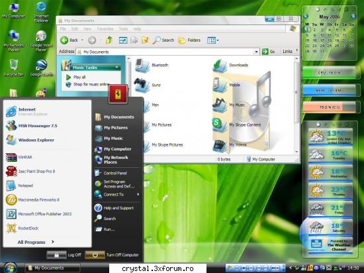The height and width of the screenshot is (273, 364).
Task: Click Shop for music online link
Action: click(x=88, y=84)
